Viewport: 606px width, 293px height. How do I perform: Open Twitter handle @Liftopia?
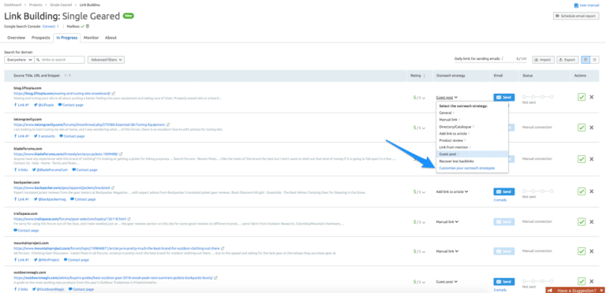click(x=43, y=105)
